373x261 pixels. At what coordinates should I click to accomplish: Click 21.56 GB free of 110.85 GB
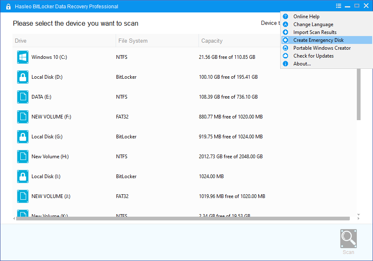[227, 57]
